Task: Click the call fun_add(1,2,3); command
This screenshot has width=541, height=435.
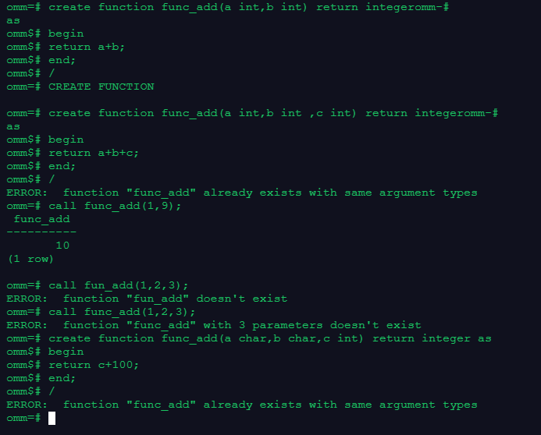Action: click(119, 285)
